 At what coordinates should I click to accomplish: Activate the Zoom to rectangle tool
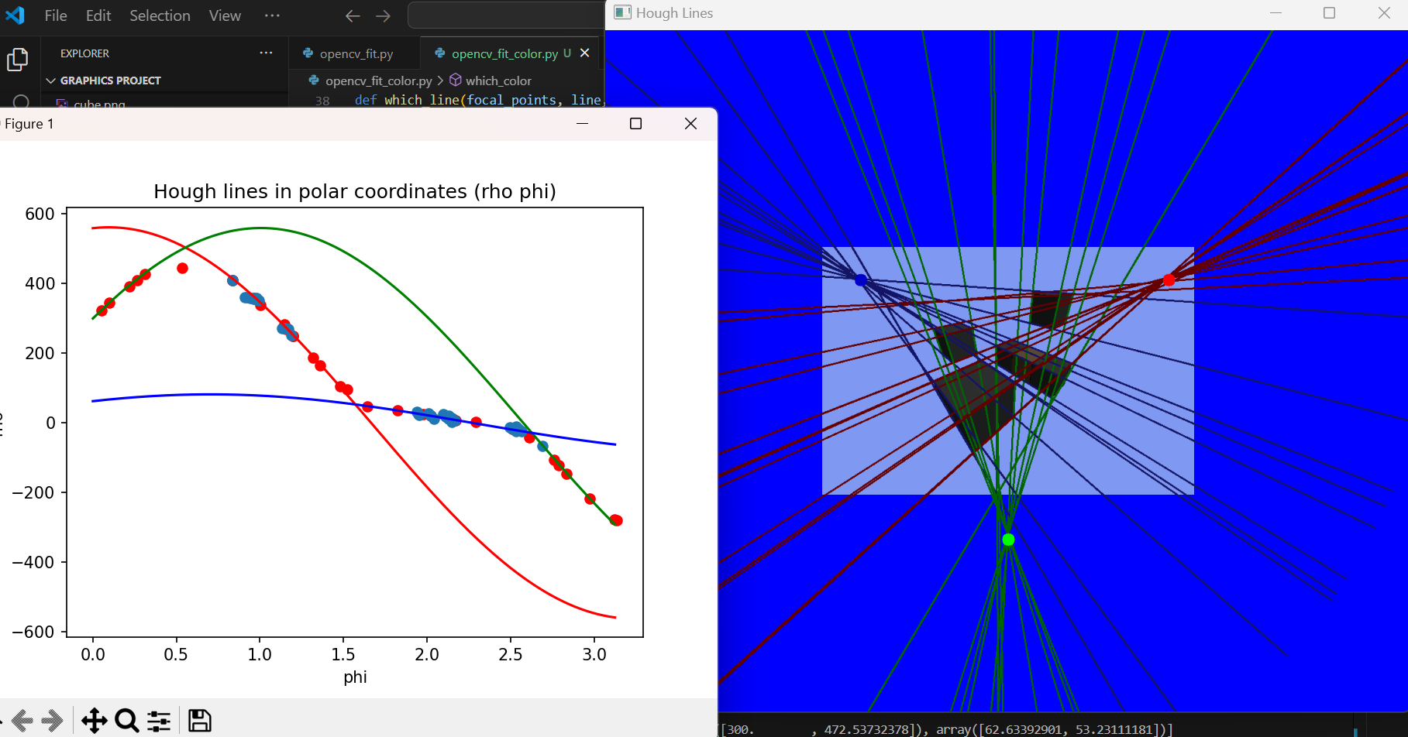click(x=126, y=721)
